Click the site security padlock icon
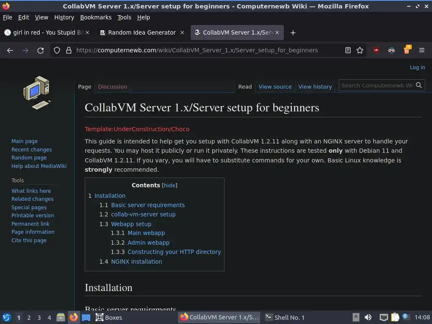The width and height of the screenshot is (432, 324). click(x=69, y=51)
